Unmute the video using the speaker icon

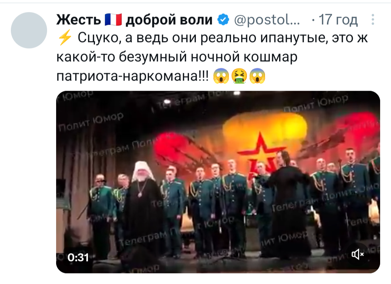pyautogui.click(x=358, y=254)
